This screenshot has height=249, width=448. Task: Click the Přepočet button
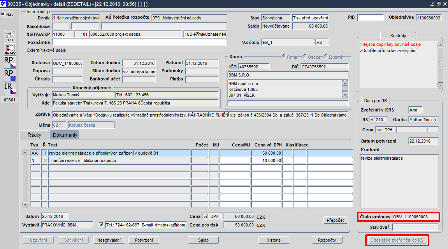[x=336, y=220]
